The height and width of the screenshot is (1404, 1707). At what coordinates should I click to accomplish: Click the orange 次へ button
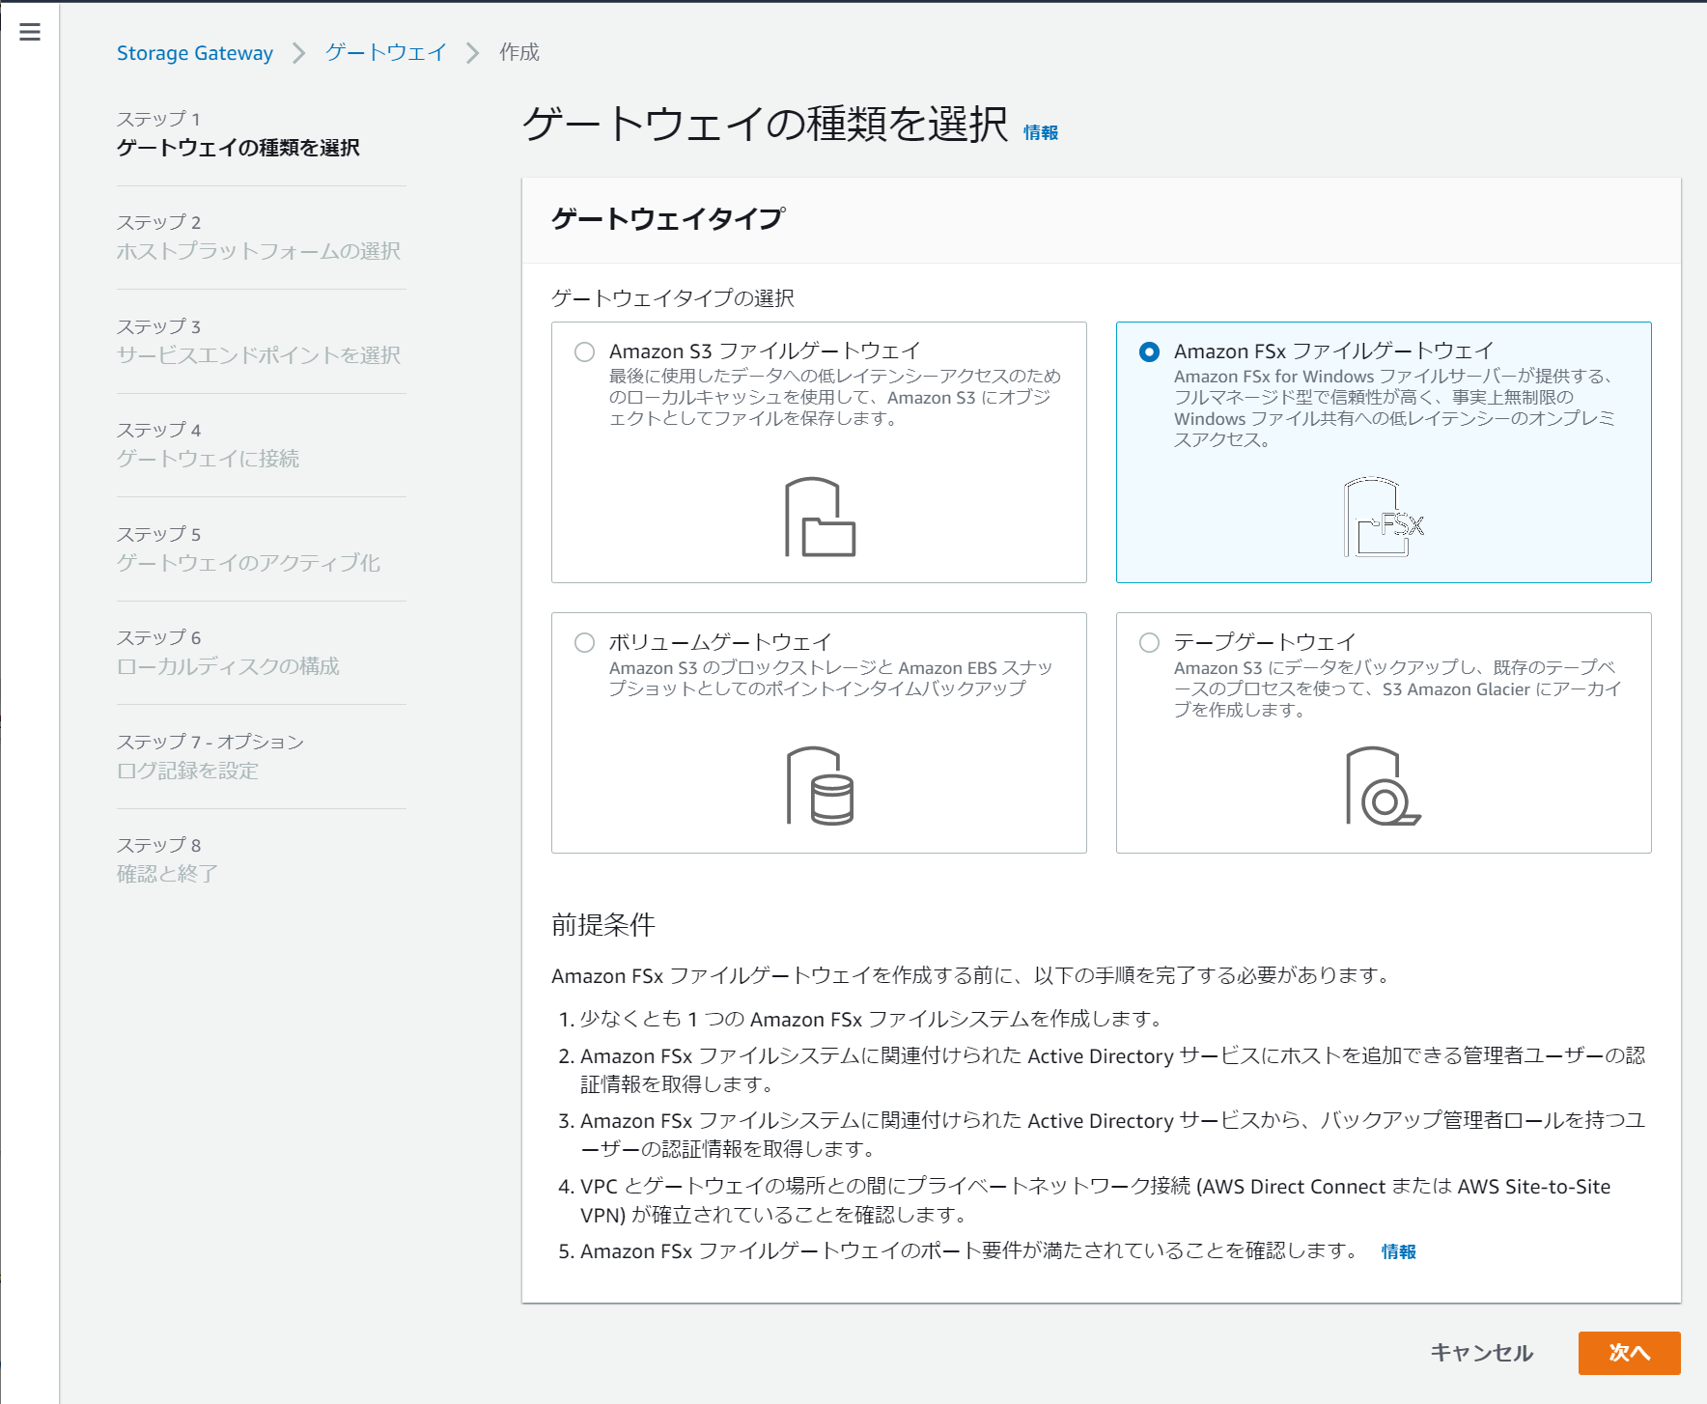[1629, 1353]
